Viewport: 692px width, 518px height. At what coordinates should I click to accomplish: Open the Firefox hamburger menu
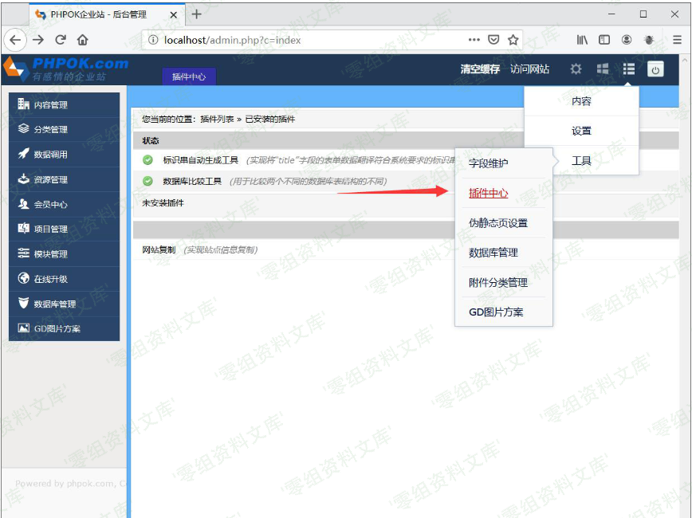(677, 40)
